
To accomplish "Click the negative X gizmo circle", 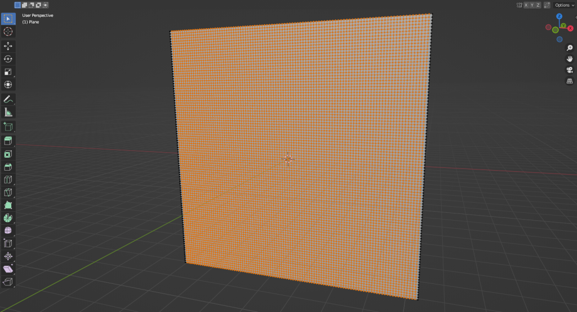I will tap(548, 27).
